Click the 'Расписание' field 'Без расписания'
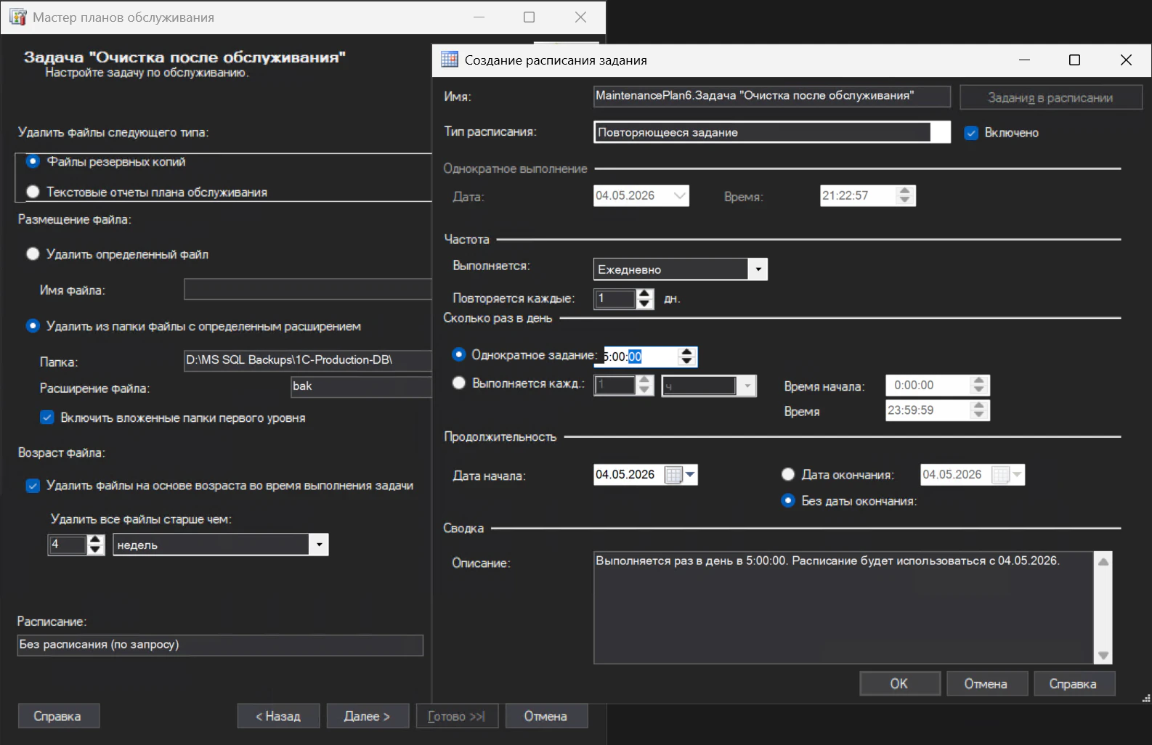 click(x=220, y=645)
